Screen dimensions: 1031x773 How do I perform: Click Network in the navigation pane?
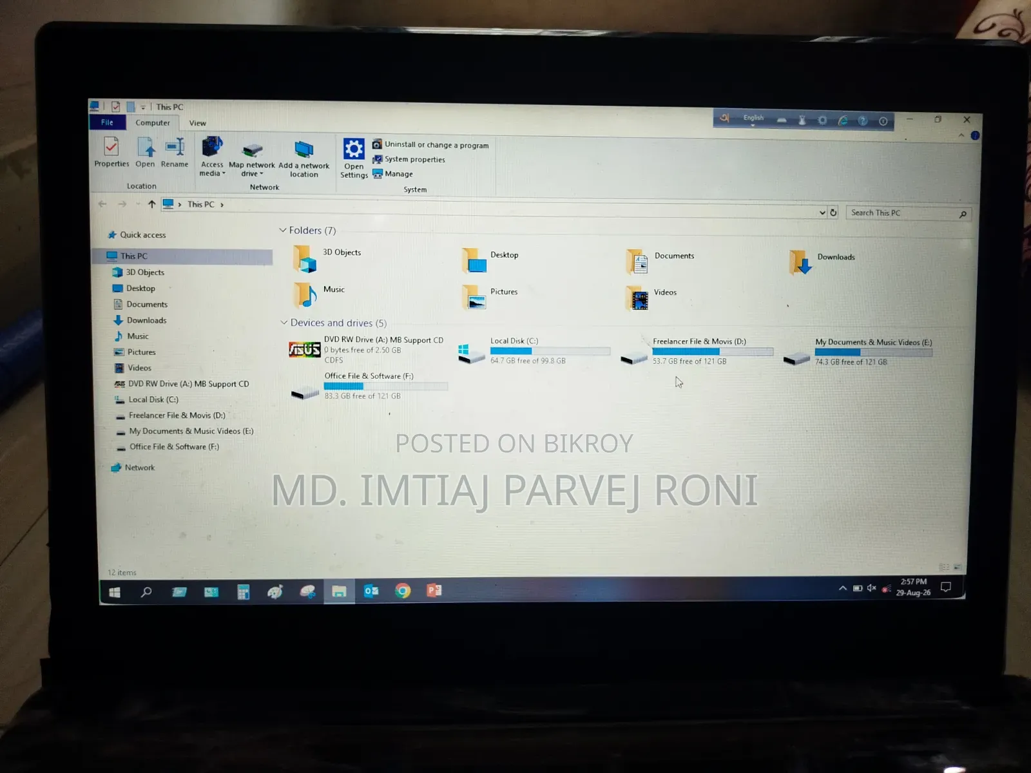(133, 468)
